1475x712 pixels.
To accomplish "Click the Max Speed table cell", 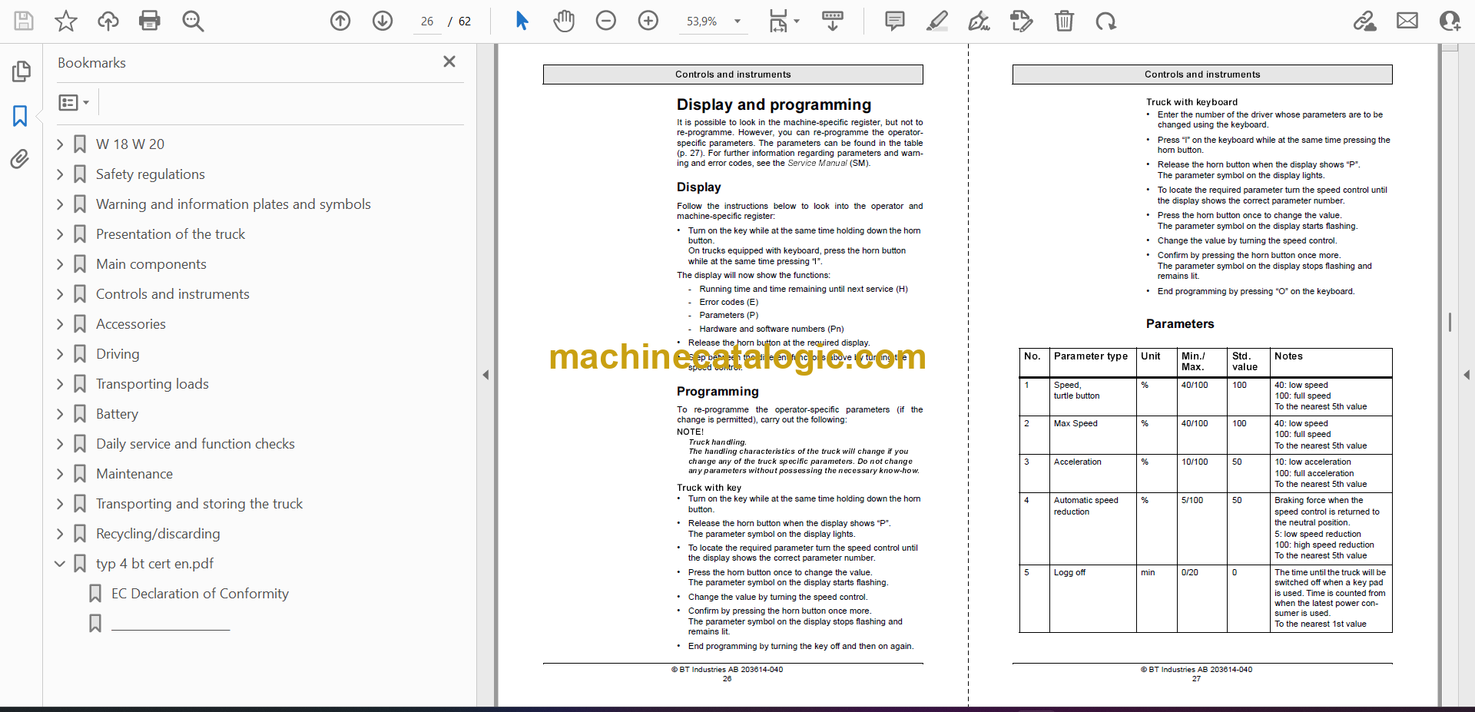I will pos(1093,435).
